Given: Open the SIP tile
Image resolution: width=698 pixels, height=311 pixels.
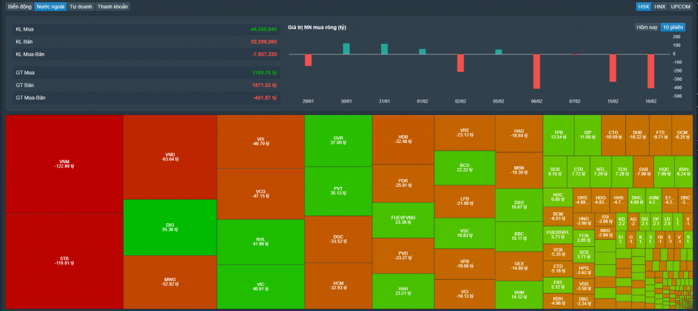Looking at the screenshot, I should coord(588,135).
